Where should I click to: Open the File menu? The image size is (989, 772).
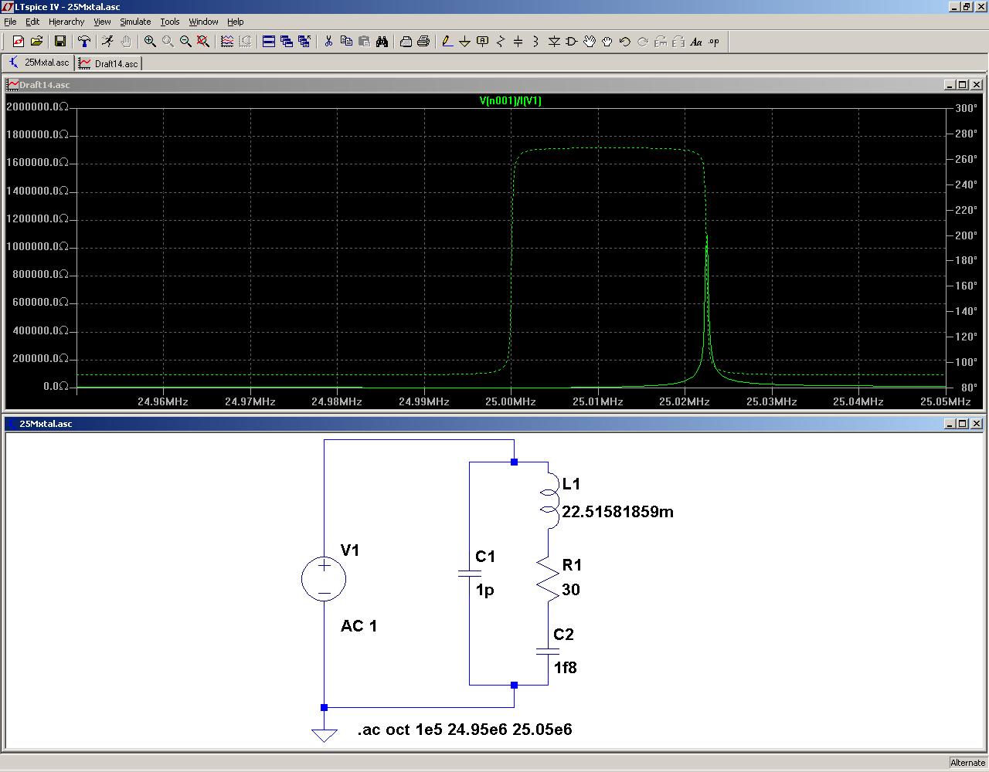coord(10,22)
